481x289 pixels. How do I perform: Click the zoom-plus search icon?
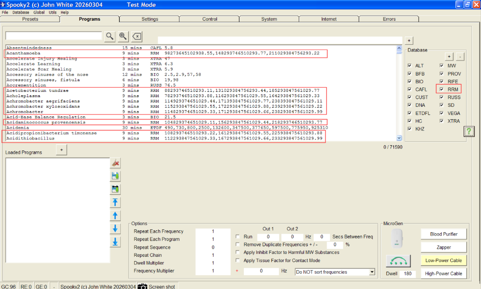pos(123,36)
